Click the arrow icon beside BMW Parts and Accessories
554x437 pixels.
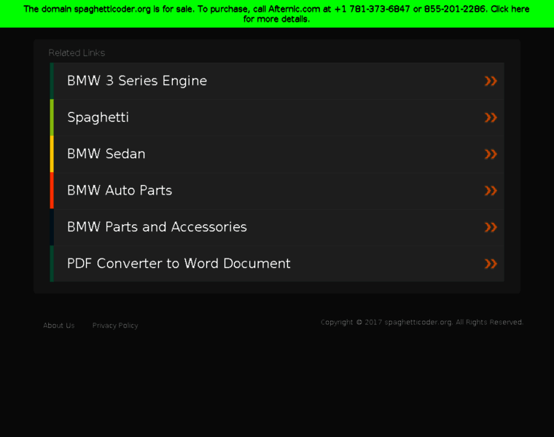[491, 227]
